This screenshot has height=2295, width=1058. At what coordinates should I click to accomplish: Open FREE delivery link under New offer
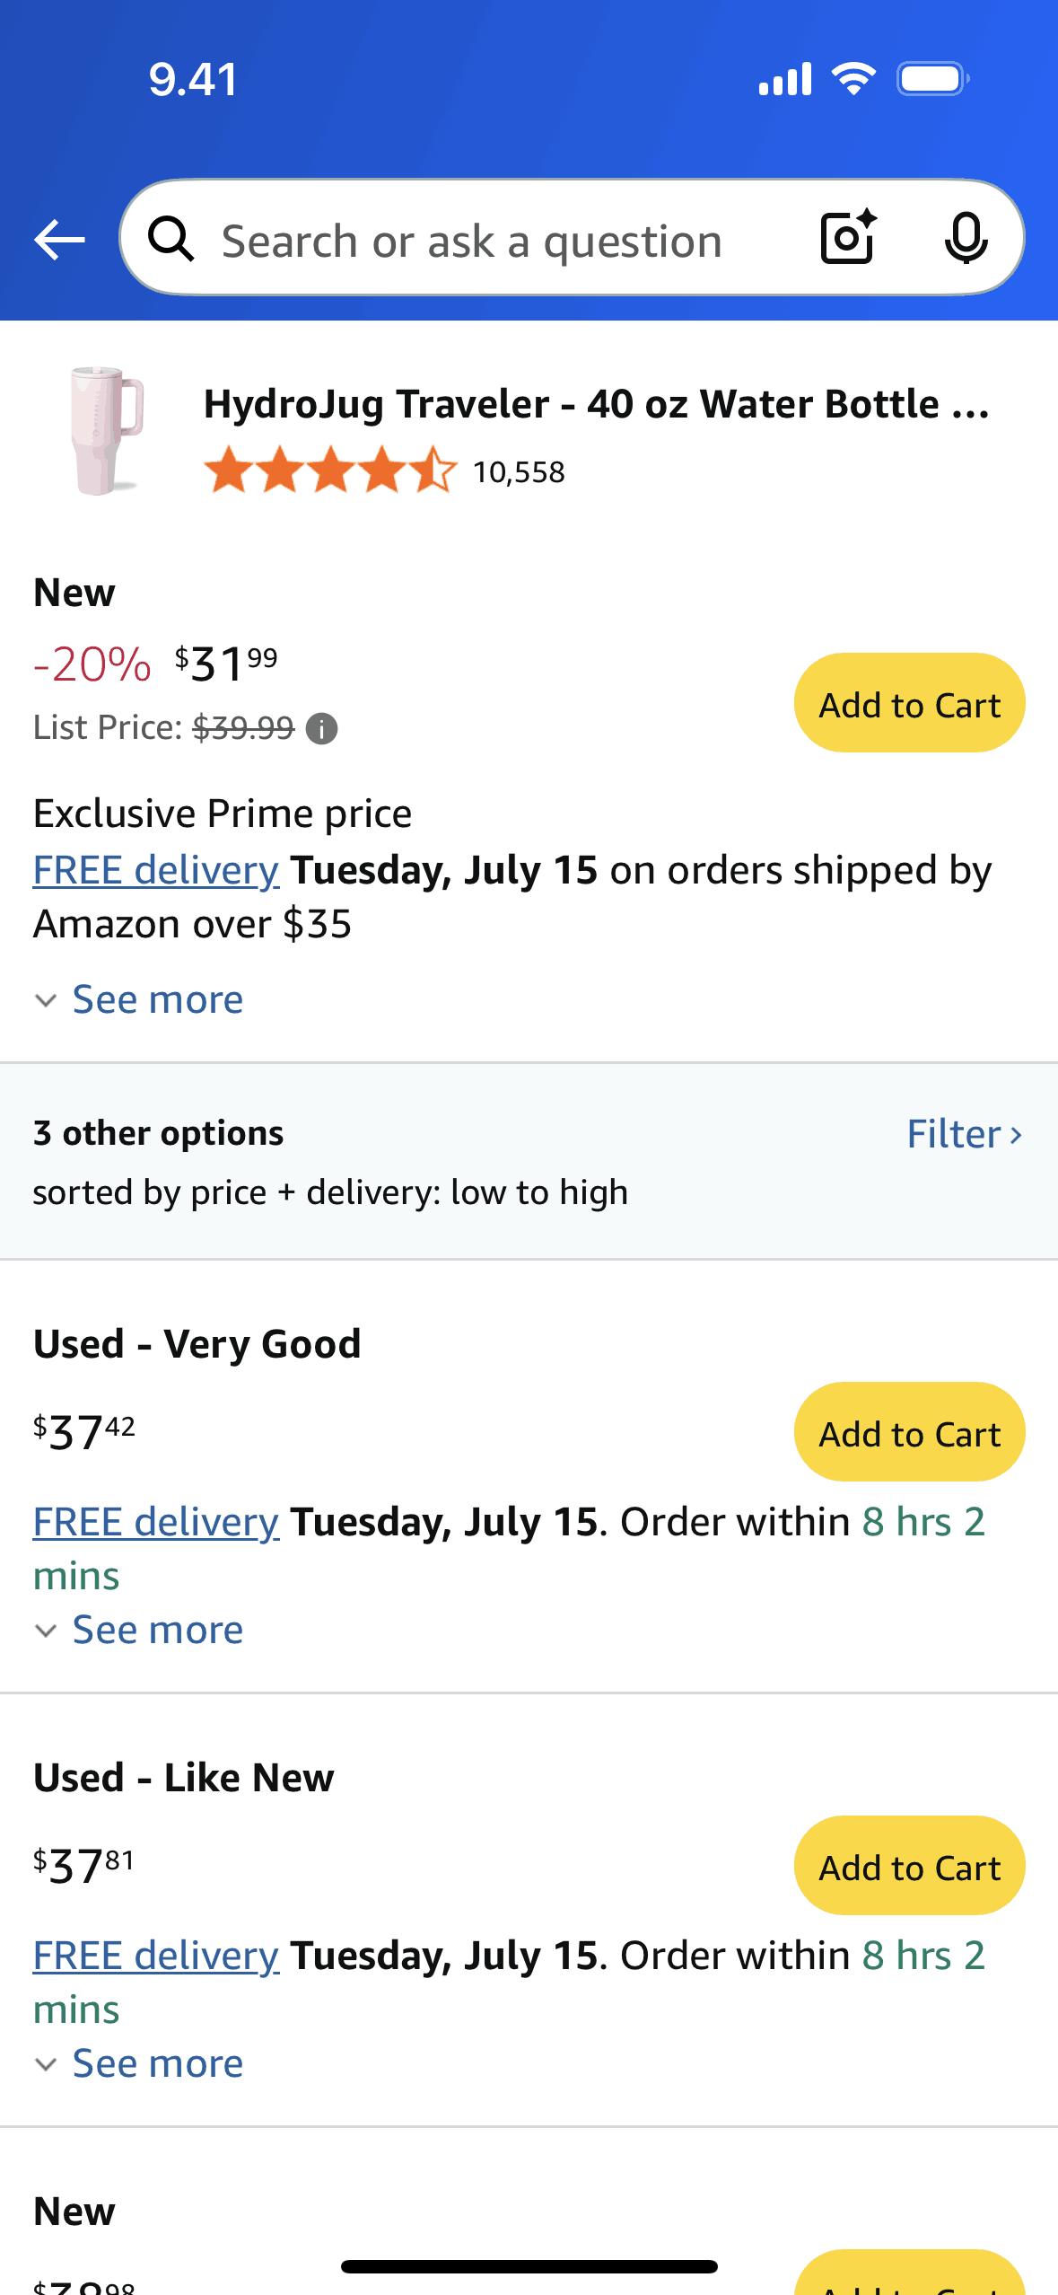tap(156, 870)
